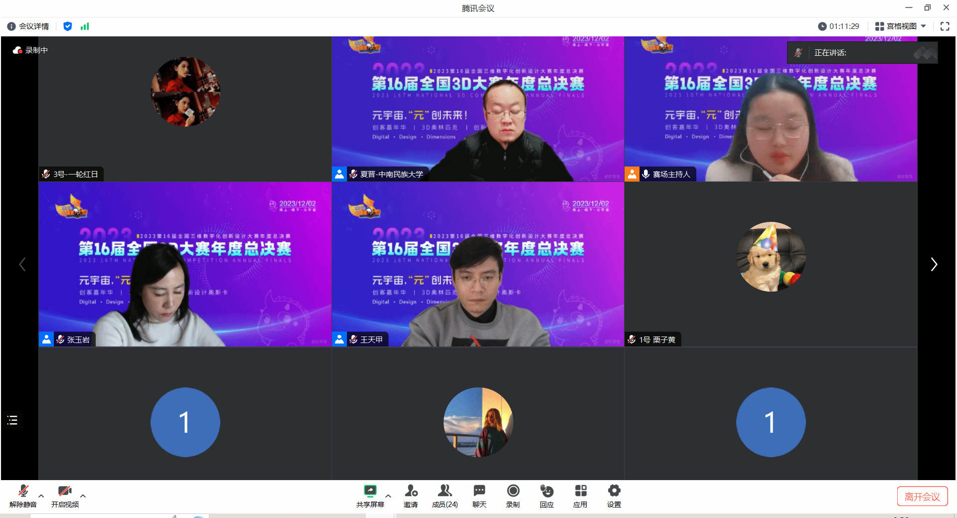Open the Members (成员) list
957x518 pixels.
445,496
